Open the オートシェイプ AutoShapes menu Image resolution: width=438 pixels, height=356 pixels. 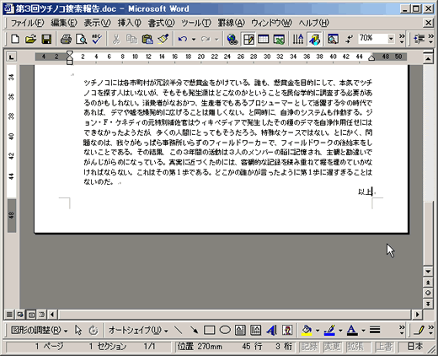coord(138,330)
